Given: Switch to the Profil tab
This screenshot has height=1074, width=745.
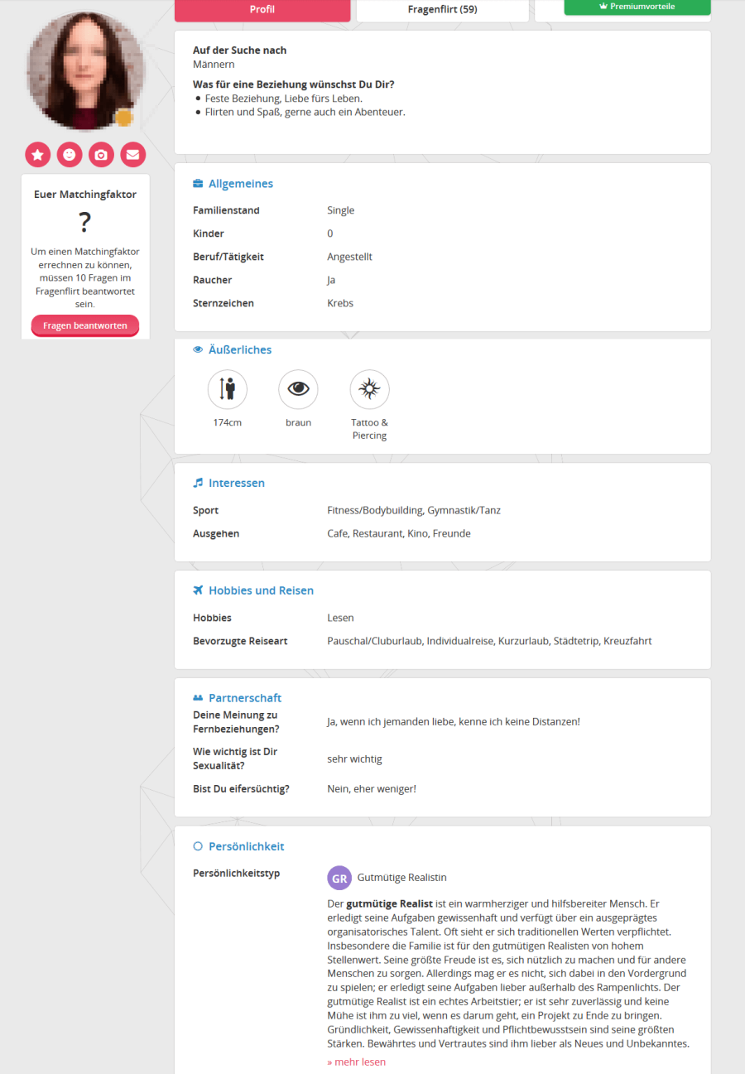Looking at the screenshot, I should [x=262, y=10].
